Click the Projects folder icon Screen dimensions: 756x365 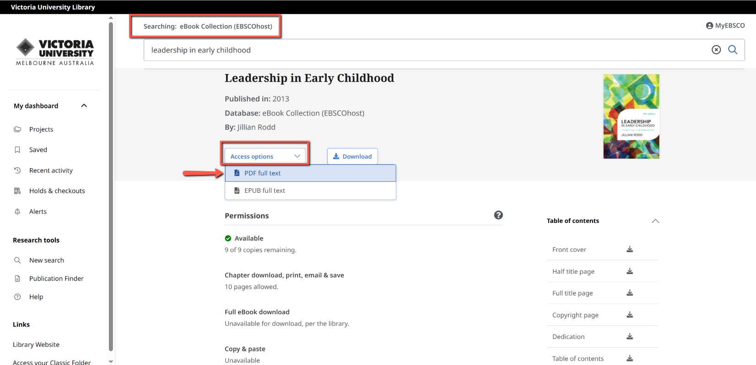(17, 129)
